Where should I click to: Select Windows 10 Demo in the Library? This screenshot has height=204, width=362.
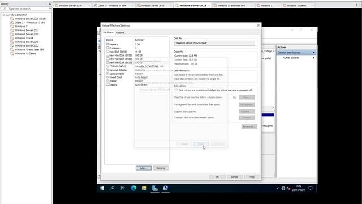tap(25, 54)
